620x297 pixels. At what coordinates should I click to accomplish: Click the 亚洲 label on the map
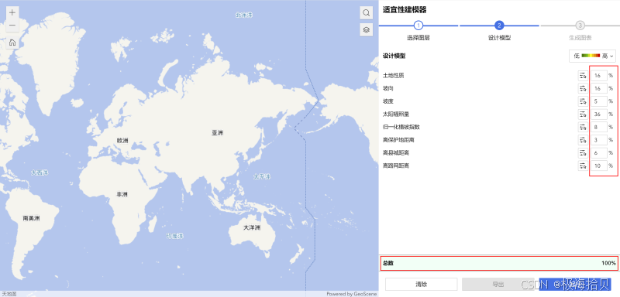[x=217, y=133]
